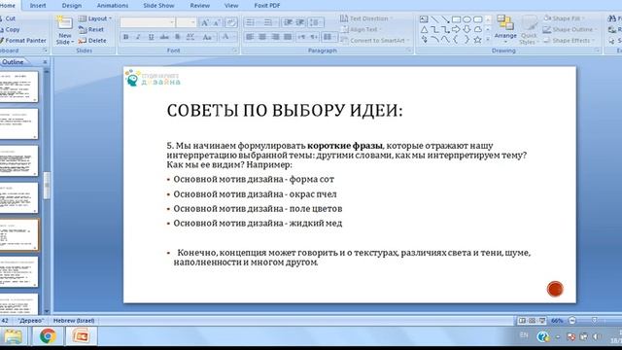Viewport: 622px width, 350px height.
Task: Open the Text Direction dropdown
Action: (366, 18)
